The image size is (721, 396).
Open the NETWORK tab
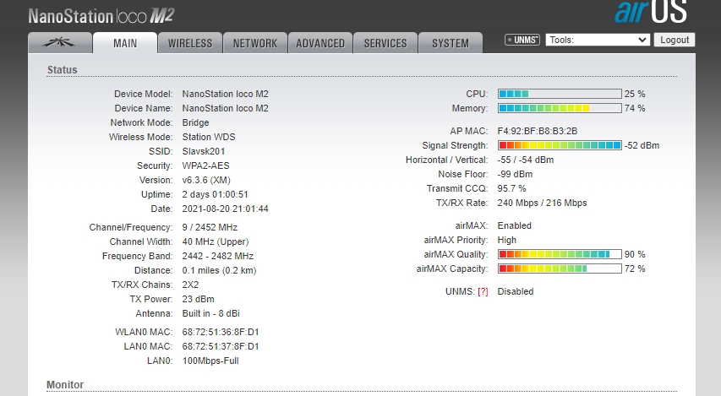(255, 43)
